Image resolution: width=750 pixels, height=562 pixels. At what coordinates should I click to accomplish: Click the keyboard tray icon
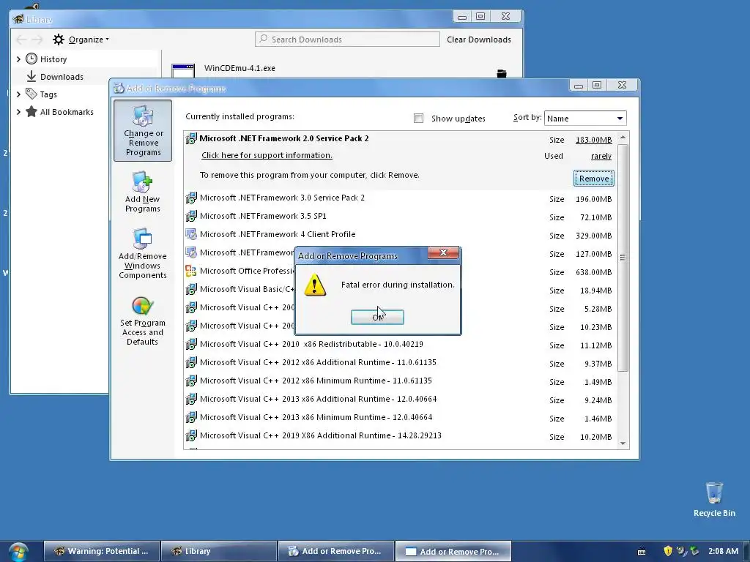[x=642, y=552]
